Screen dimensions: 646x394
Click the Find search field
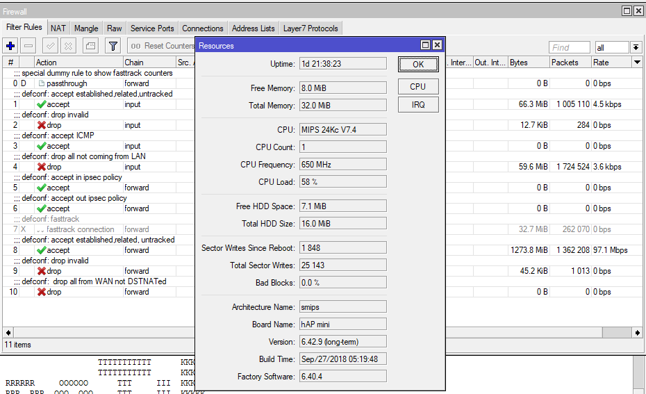pyautogui.click(x=570, y=47)
